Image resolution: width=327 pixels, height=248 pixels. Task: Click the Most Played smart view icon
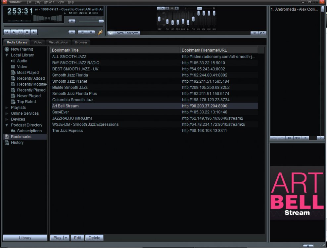pos(13,72)
